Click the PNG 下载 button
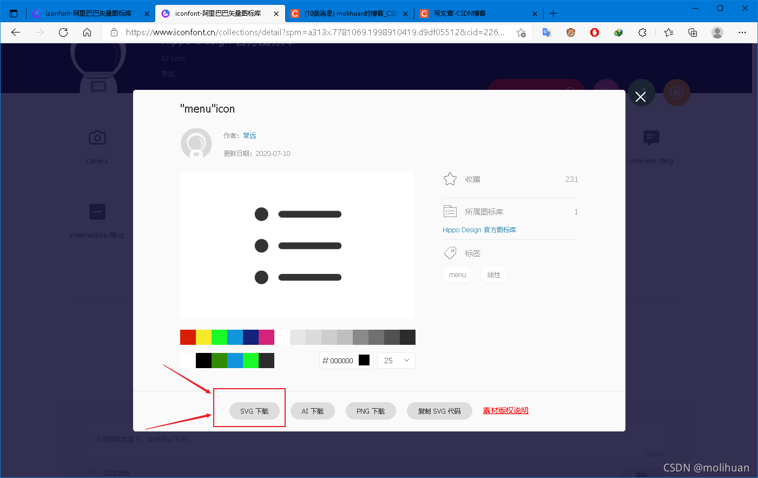Screen dimensions: 758x478 tap(371, 411)
